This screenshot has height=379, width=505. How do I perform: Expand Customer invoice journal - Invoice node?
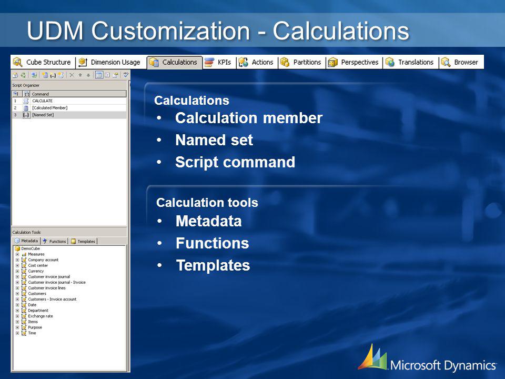pyautogui.click(x=17, y=282)
